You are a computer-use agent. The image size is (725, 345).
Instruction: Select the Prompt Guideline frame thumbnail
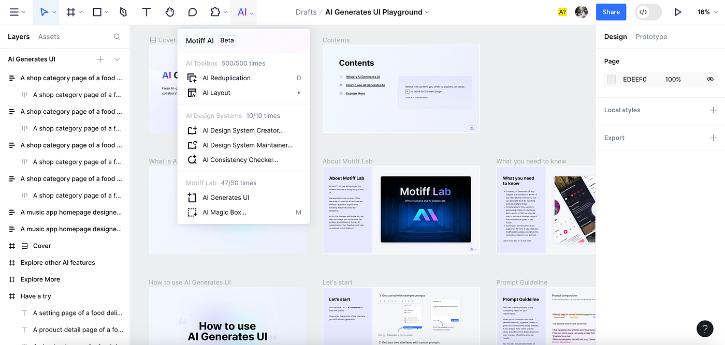click(546, 316)
